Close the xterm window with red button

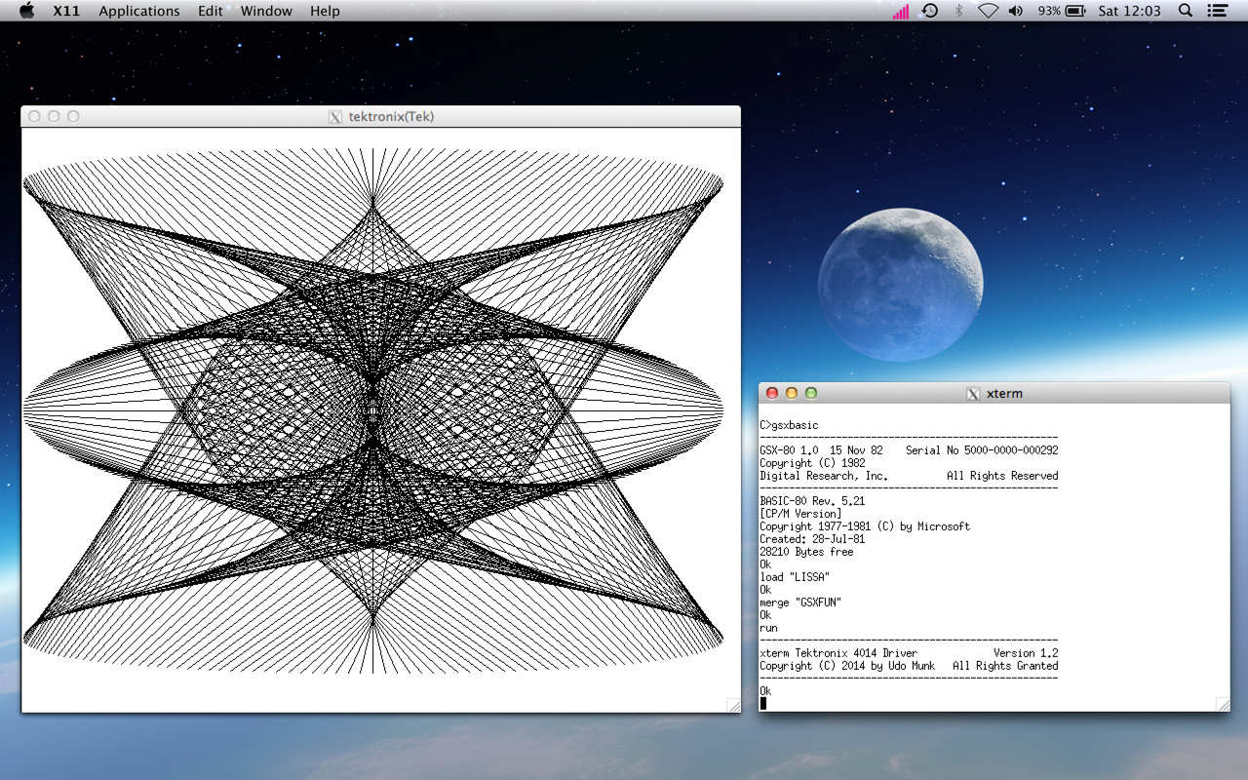click(x=772, y=393)
